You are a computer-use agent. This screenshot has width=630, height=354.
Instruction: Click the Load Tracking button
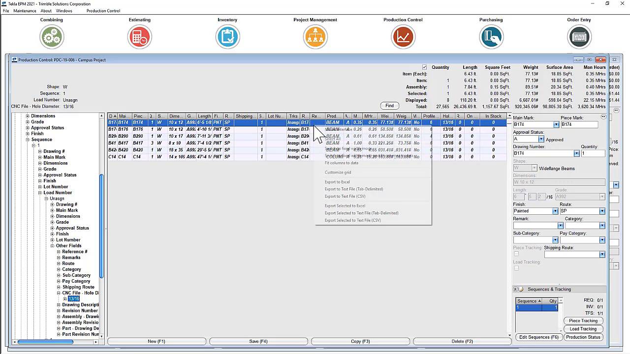coord(583,329)
